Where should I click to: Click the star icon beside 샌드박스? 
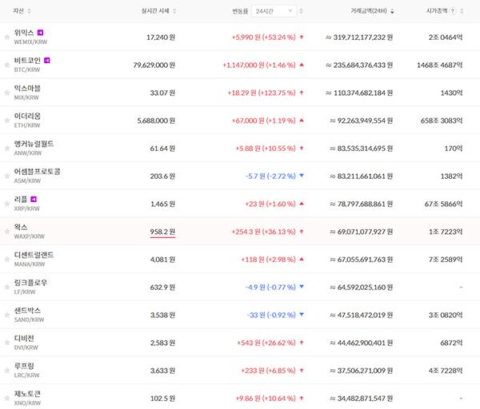(x=7, y=315)
